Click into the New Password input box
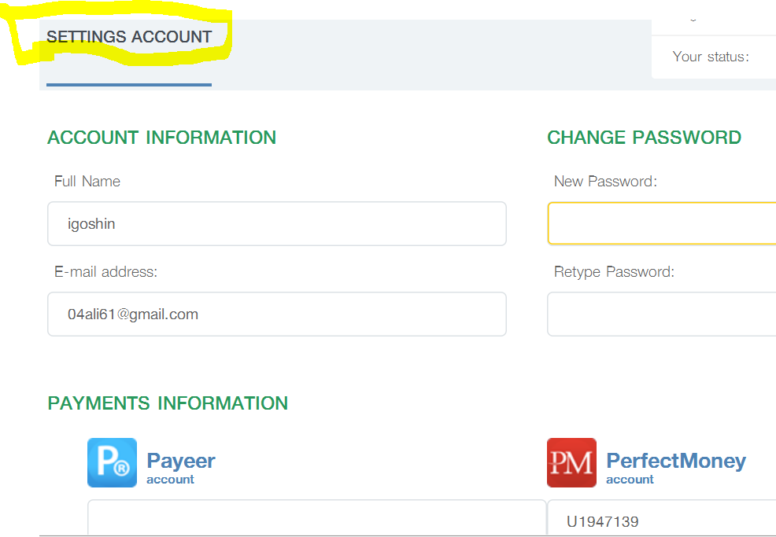 (661, 224)
